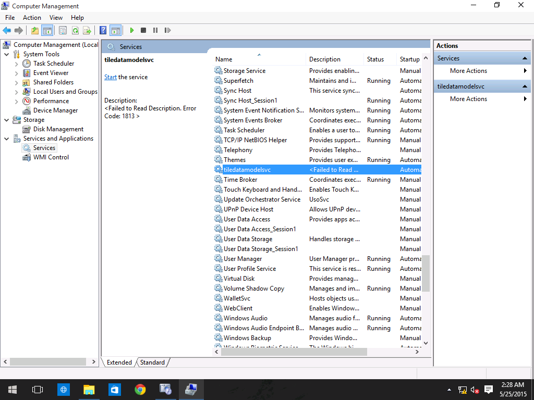The height and width of the screenshot is (400, 534).
Task: Open Task View from the taskbar
Action: point(38,390)
